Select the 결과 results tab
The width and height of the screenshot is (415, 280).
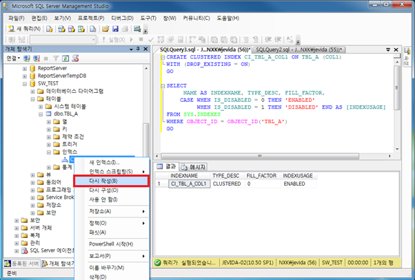tap(166, 166)
